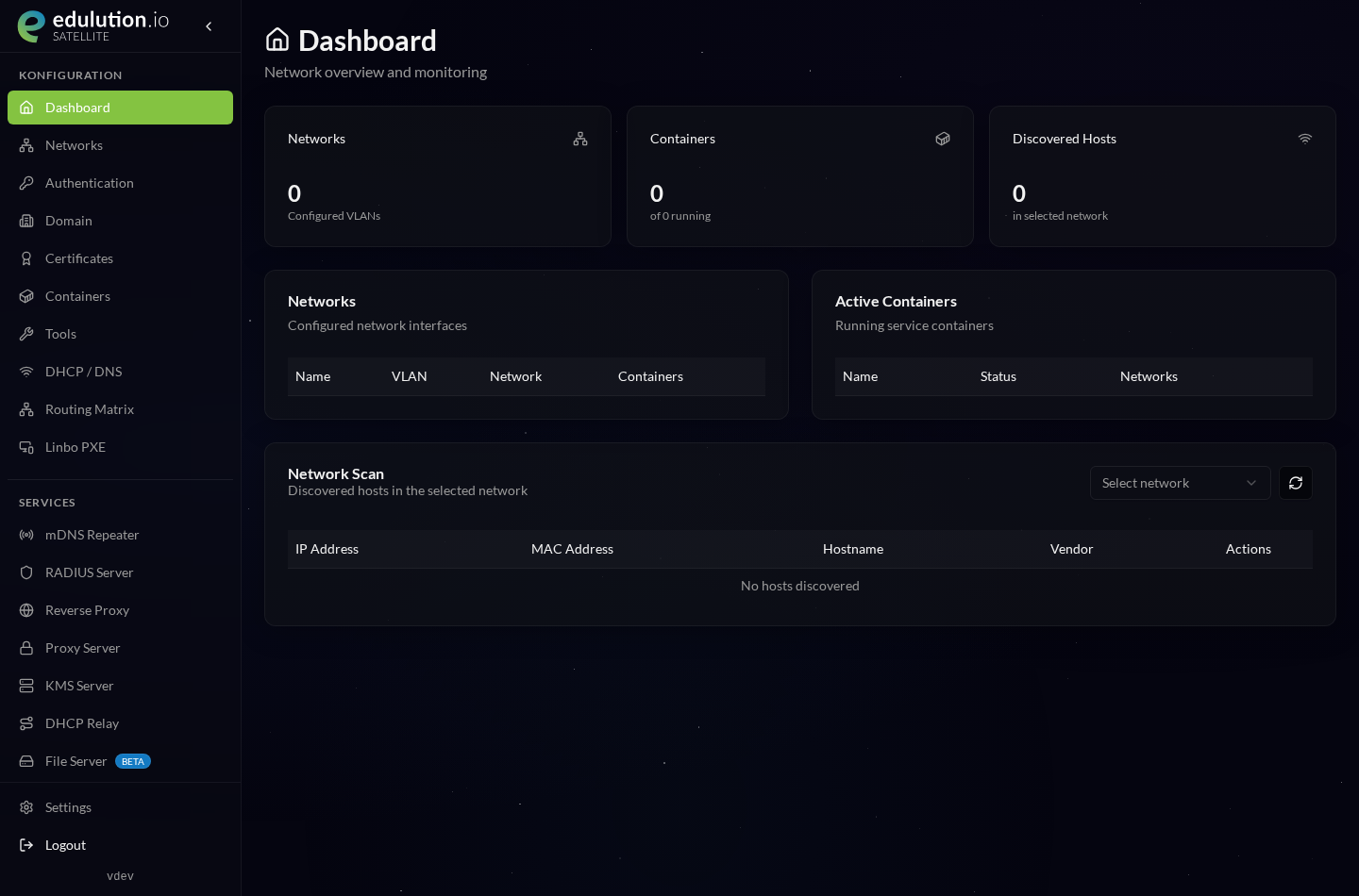
Task: Open the Networks menu item
Action: tap(120, 145)
